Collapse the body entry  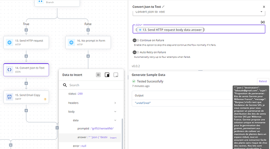point(115,112)
